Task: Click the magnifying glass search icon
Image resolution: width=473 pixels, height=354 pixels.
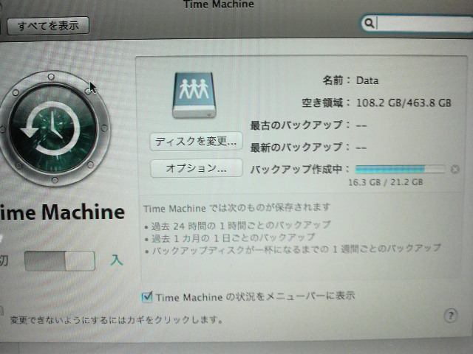Action: [x=370, y=23]
